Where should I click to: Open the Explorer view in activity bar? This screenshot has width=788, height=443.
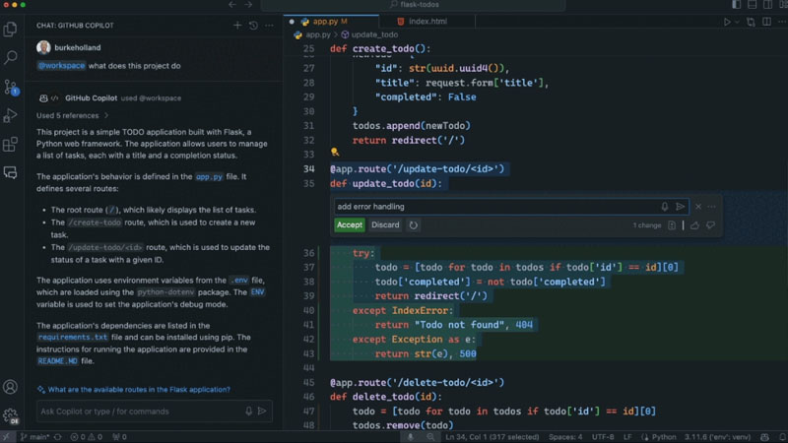[10, 30]
